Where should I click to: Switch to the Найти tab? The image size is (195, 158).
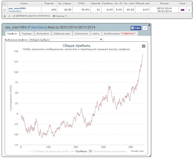click(96, 34)
